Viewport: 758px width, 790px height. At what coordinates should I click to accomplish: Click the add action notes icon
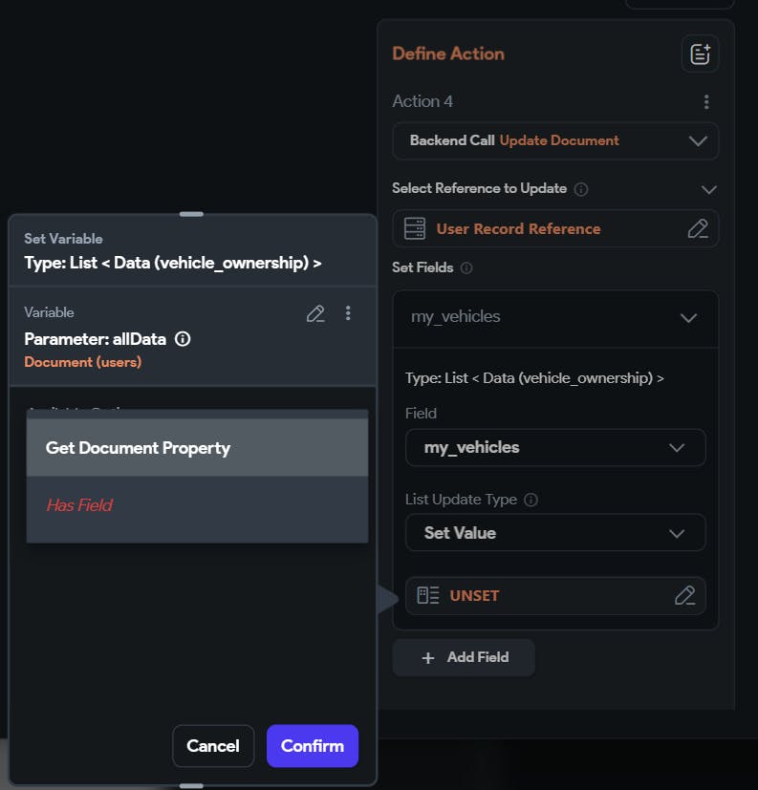point(700,54)
